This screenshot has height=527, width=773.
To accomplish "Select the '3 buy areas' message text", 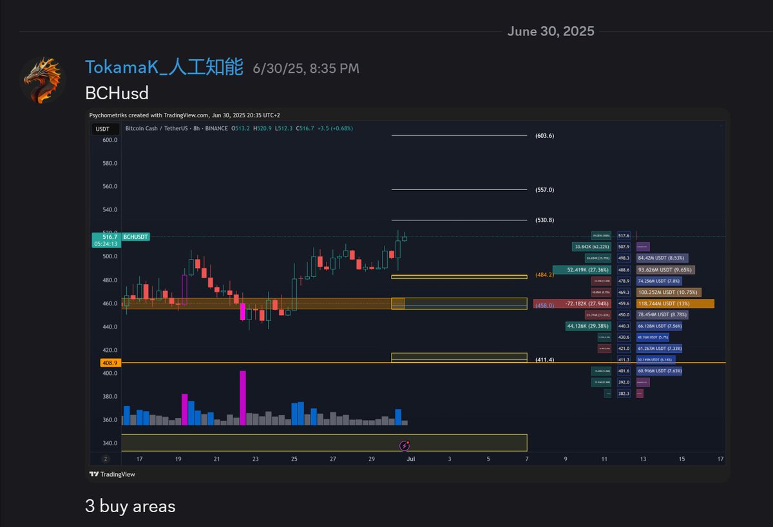I will pos(130,506).
